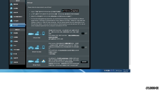Open the Traffic Manager item with graph icon
The width and height of the screenshot is (160, 90).
click(17, 12)
